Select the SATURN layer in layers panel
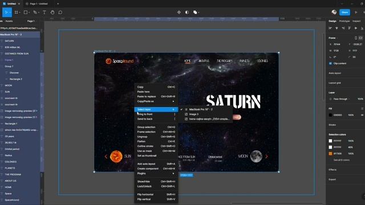Viewport: 365px width, 205px height. [x=20, y=41]
